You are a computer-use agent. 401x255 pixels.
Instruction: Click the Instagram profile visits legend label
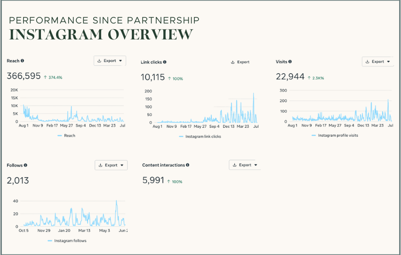[338, 135]
